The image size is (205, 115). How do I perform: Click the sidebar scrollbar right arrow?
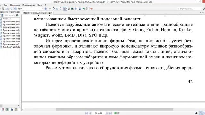click(x=18, y=106)
